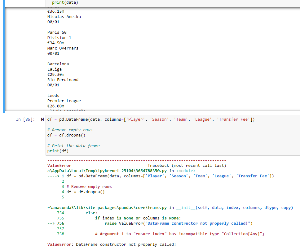
Task: Run cell 85 with the run icon
Action: tap(42, 119)
